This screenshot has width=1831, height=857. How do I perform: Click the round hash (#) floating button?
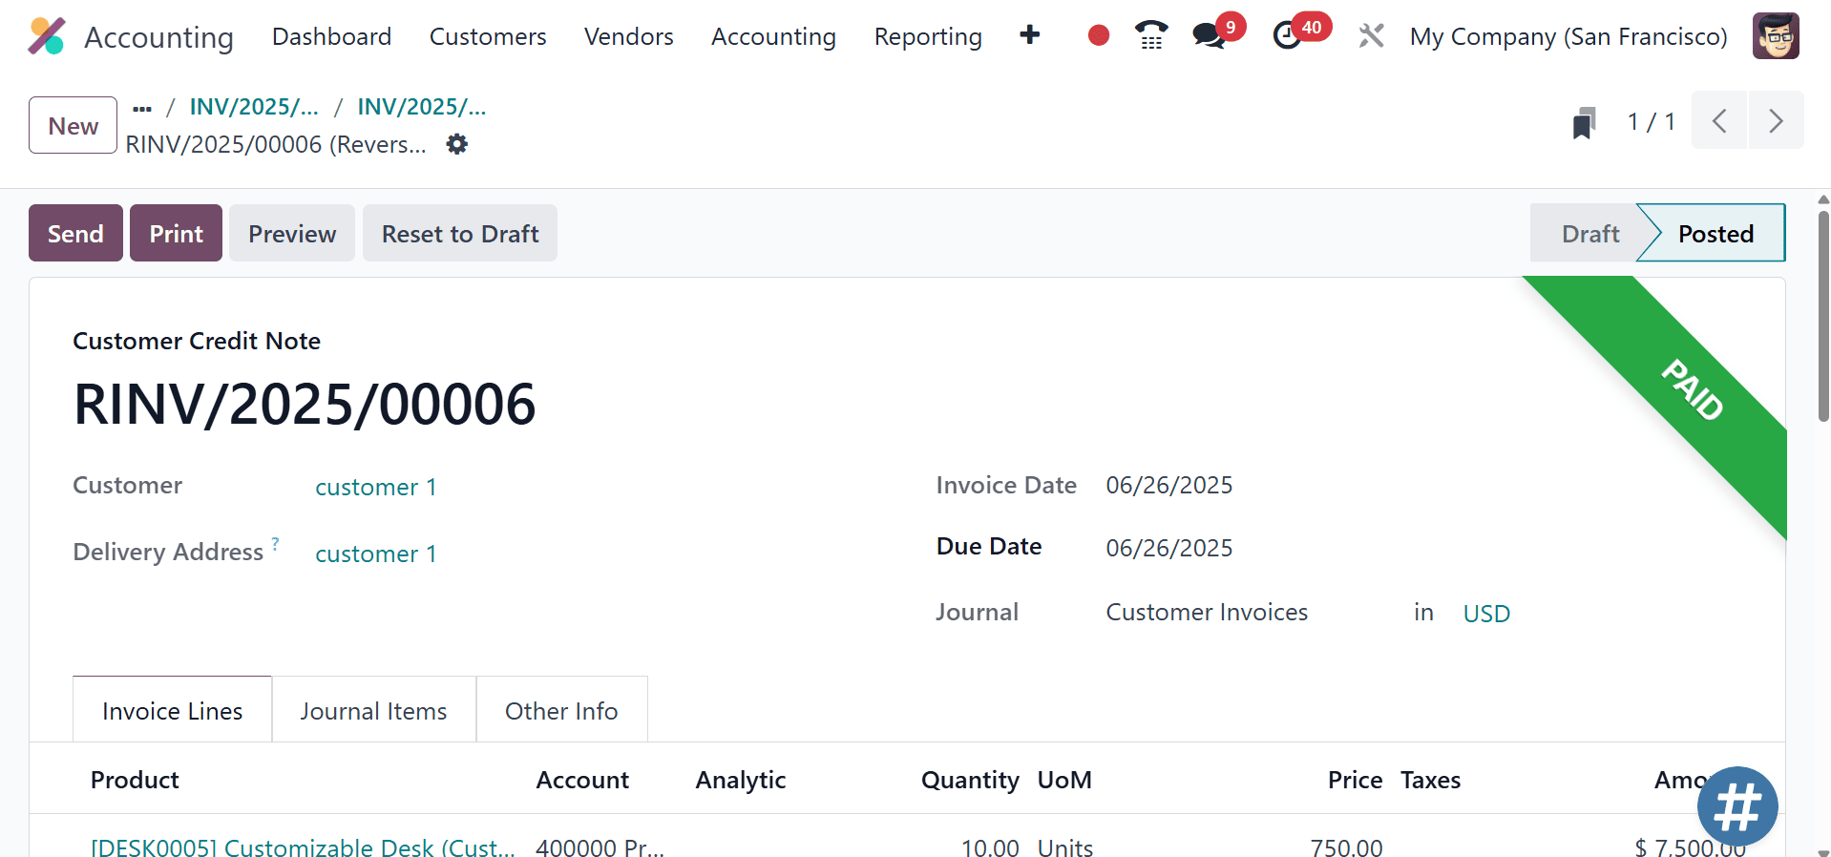click(x=1737, y=807)
